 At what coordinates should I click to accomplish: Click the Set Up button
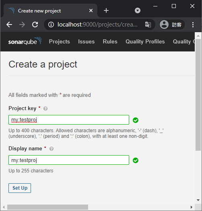(20, 188)
